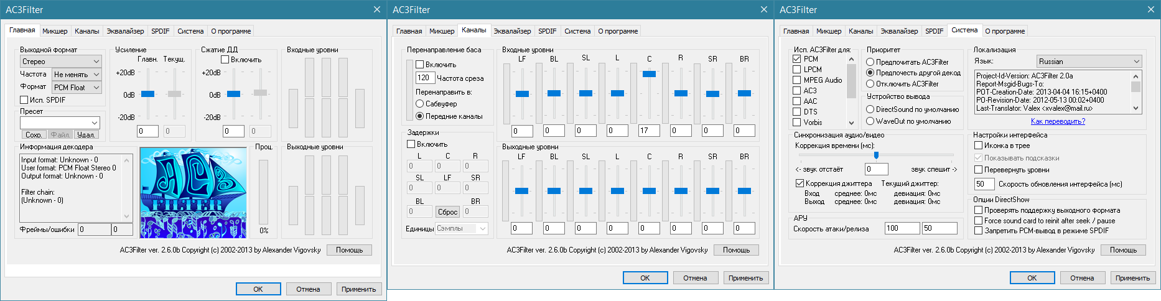Enable Включить under Перенаправление баса
The width and height of the screenshot is (1161, 301).
coord(436,65)
